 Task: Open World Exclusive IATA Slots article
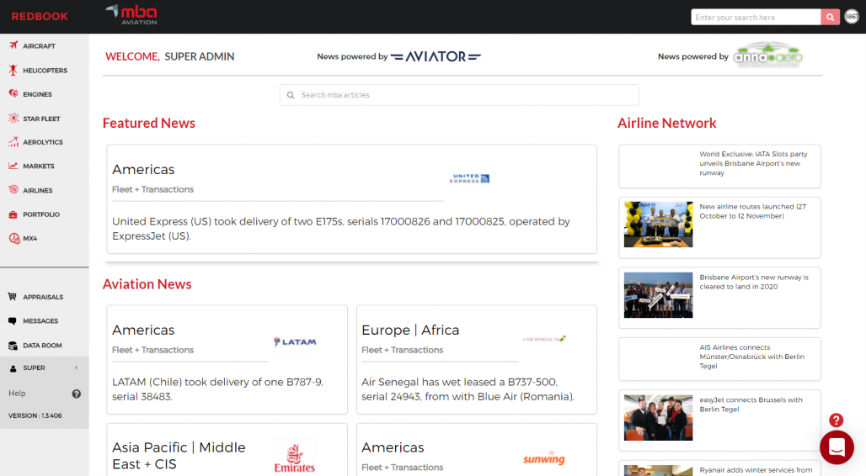click(x=719, y=166)
